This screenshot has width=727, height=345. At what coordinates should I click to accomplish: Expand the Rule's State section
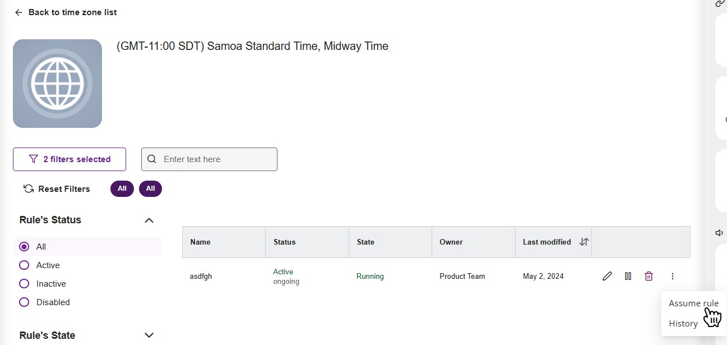pyautogui.click(x=149, y=335)
